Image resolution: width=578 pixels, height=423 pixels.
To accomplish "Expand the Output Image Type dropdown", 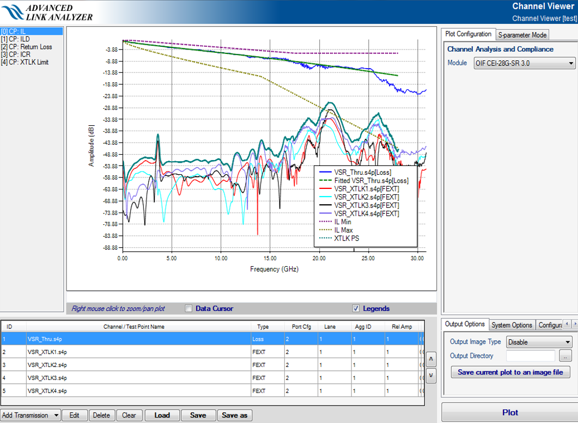I will [x=539, y=342].
